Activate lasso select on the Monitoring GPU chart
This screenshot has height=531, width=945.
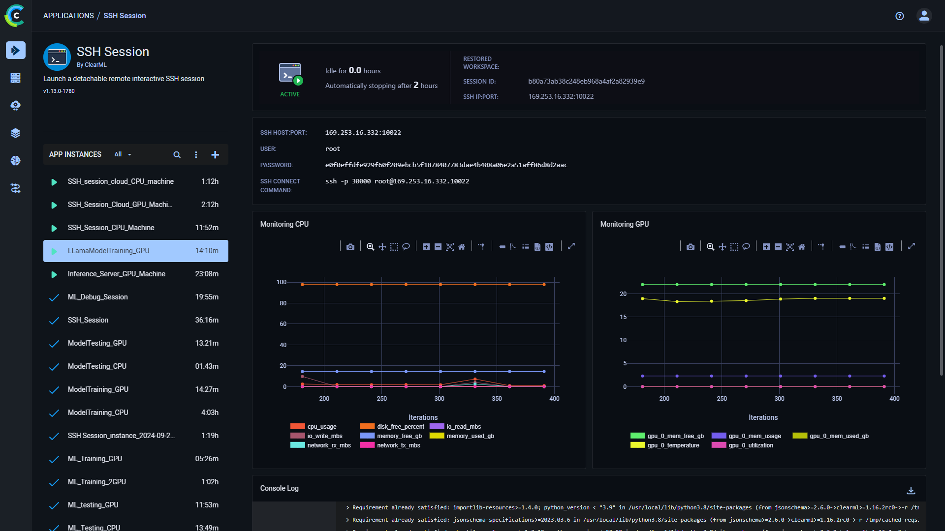pos(746,246)
